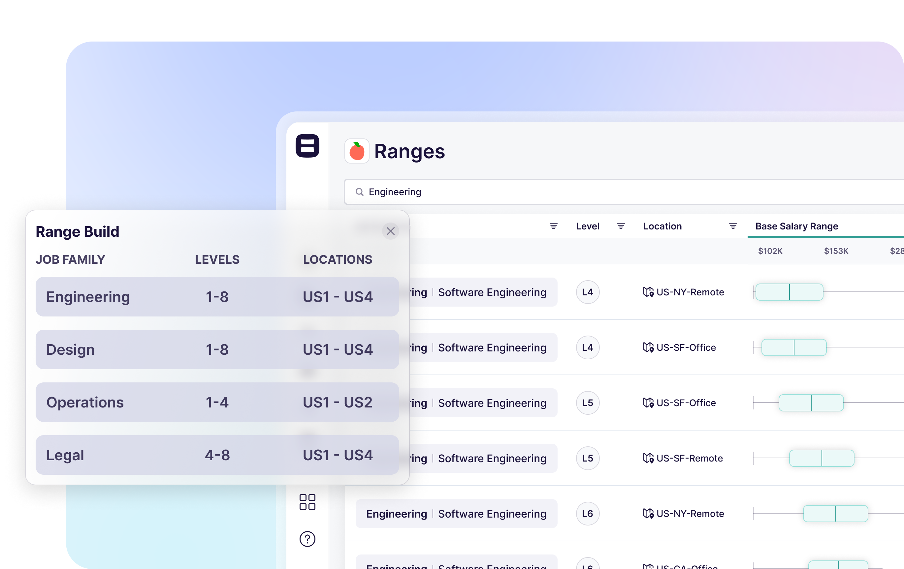
Task: Select the Base Salary Range tab
Action: pyautogui.click(x=796, y=226)
